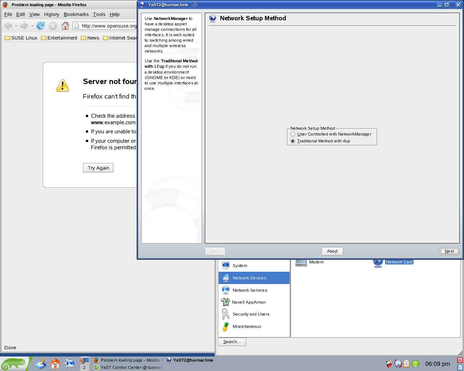
Task: Click the 06:09 pm clock
Action: [x=438, y=364]
